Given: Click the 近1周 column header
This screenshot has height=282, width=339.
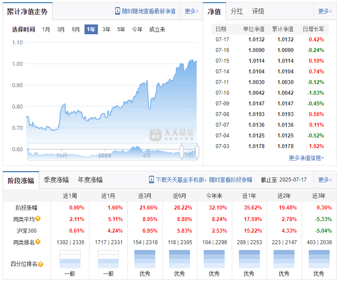Looking at the screenshot, I should (x=70, y=196).
